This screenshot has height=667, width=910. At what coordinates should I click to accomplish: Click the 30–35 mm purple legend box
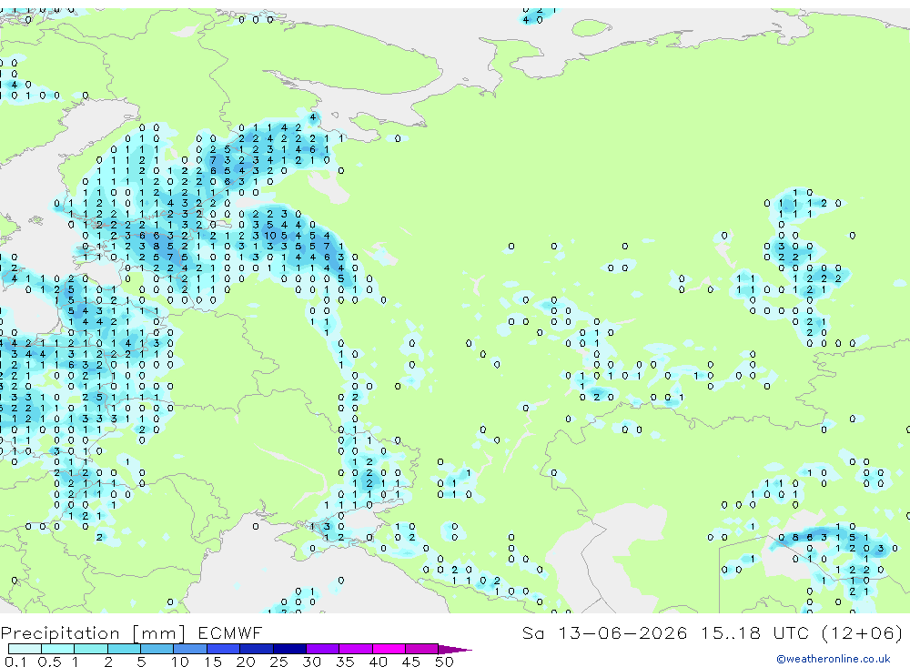click(322, 649)
